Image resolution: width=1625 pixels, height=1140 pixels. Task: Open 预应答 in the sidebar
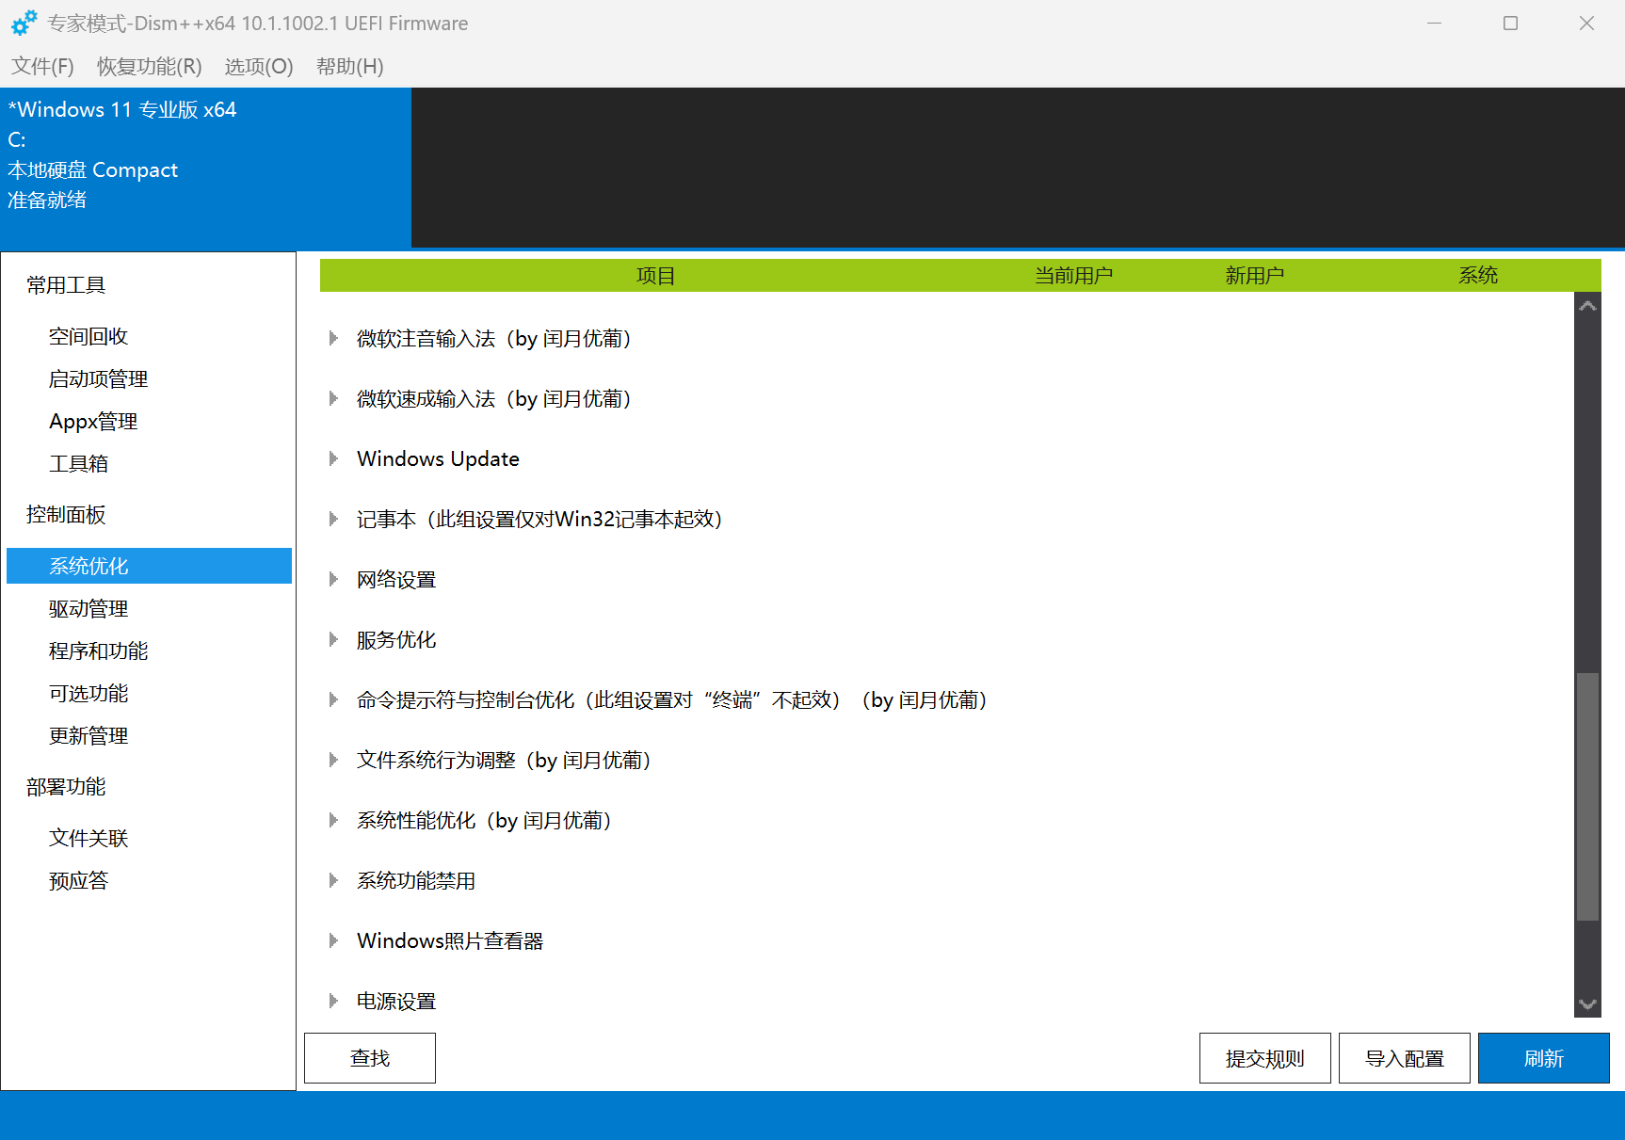78,880
